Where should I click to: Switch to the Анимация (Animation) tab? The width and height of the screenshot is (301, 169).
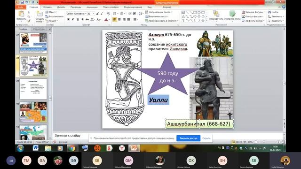point(92,7)
